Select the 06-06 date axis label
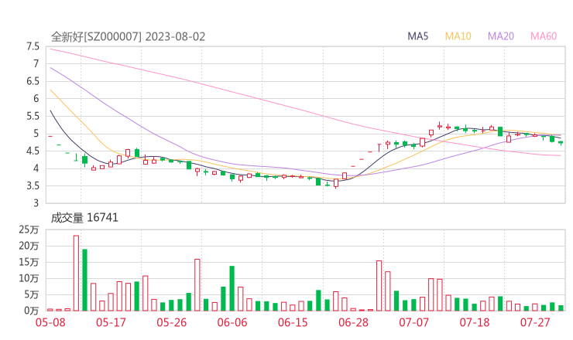573x340 pixels. pos(232,322)
